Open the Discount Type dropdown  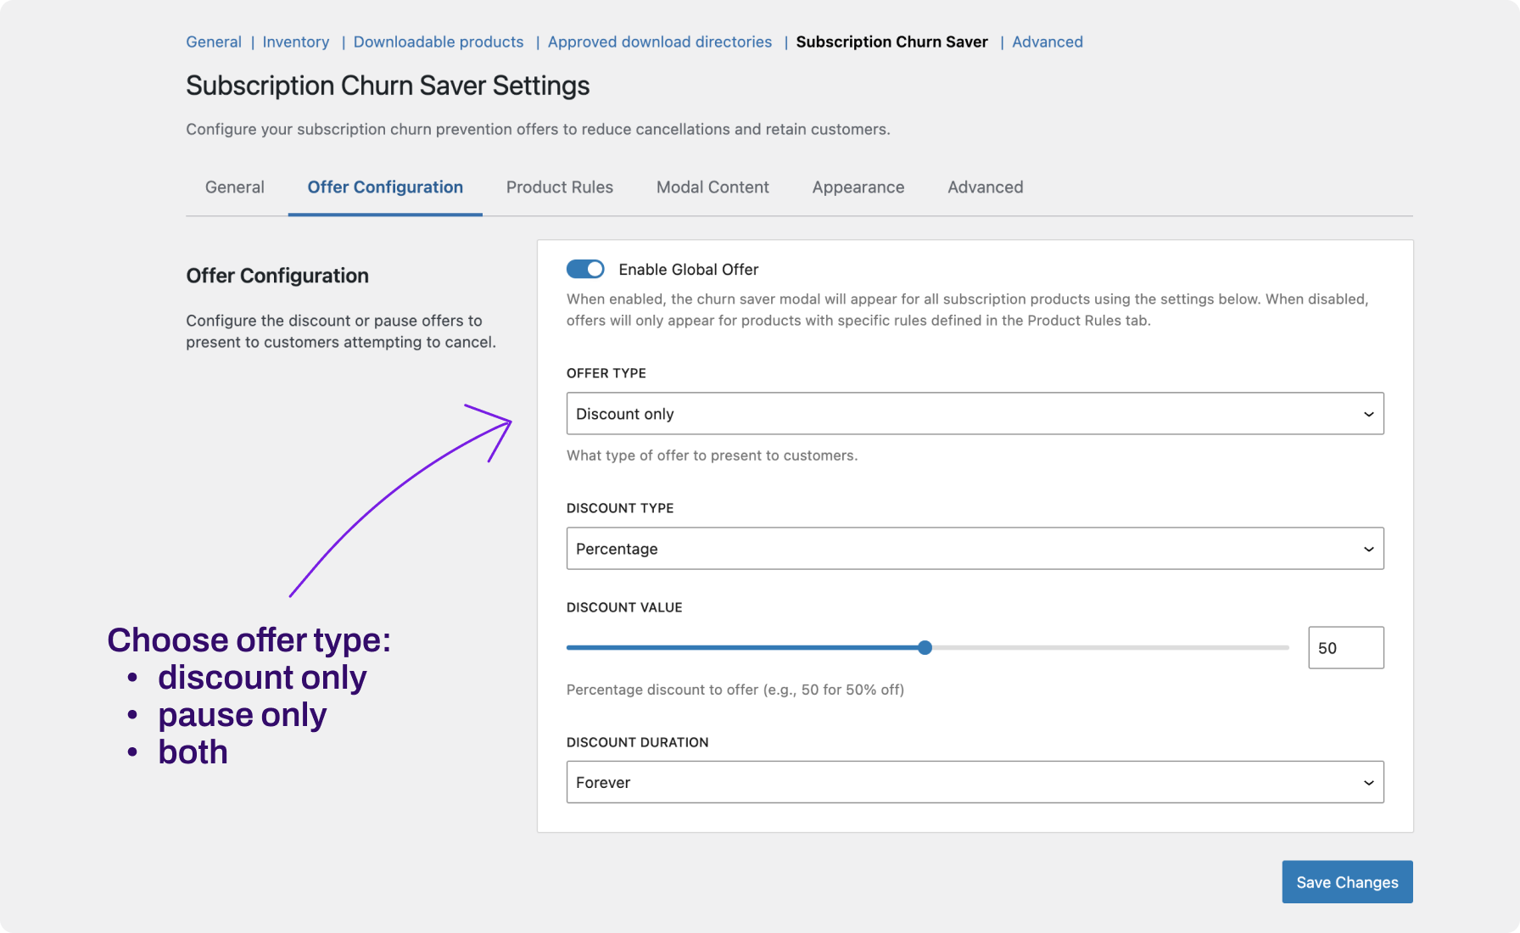tap(975, 549)
